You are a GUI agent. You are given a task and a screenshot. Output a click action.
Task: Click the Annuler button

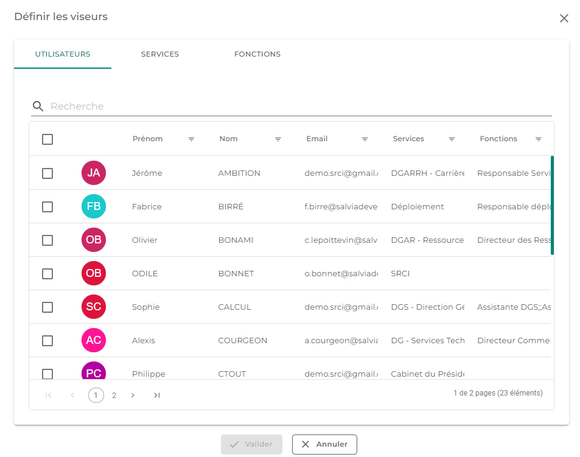click(324, 444)
